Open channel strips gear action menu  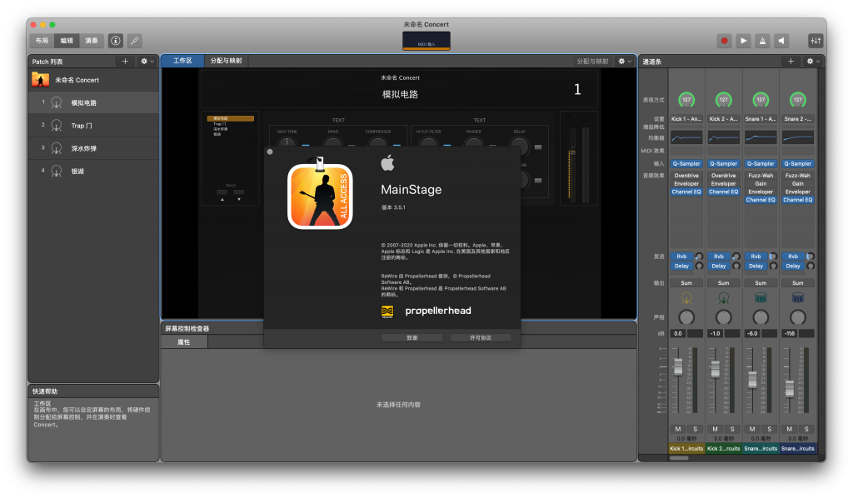tap(813, 62)
